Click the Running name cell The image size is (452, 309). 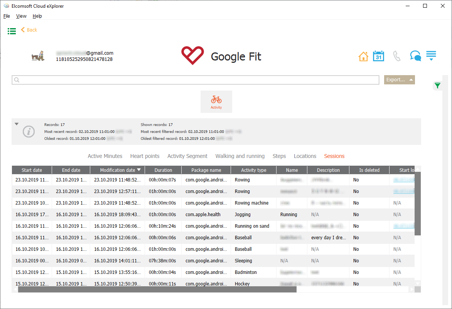pyautogui.click(x=292, y=215)
